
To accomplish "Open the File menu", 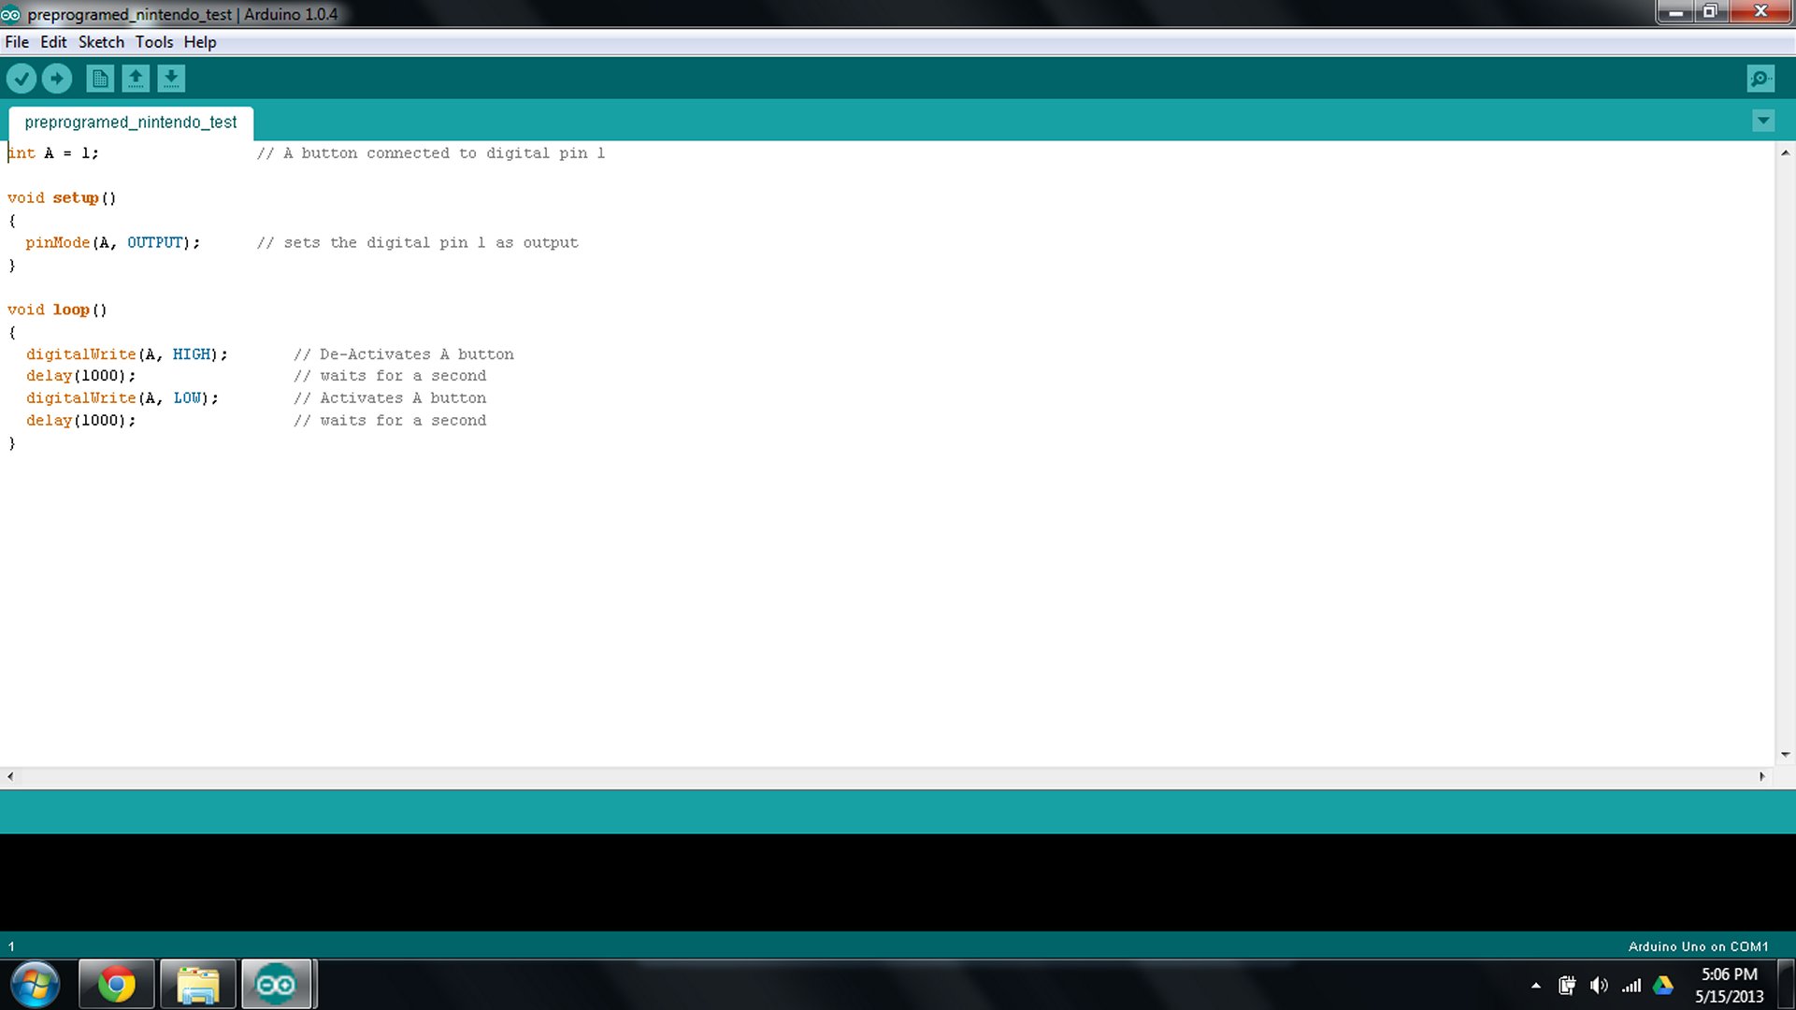I will tap(17, 41).
